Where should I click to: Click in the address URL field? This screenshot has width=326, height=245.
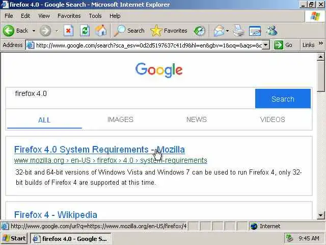148,45
